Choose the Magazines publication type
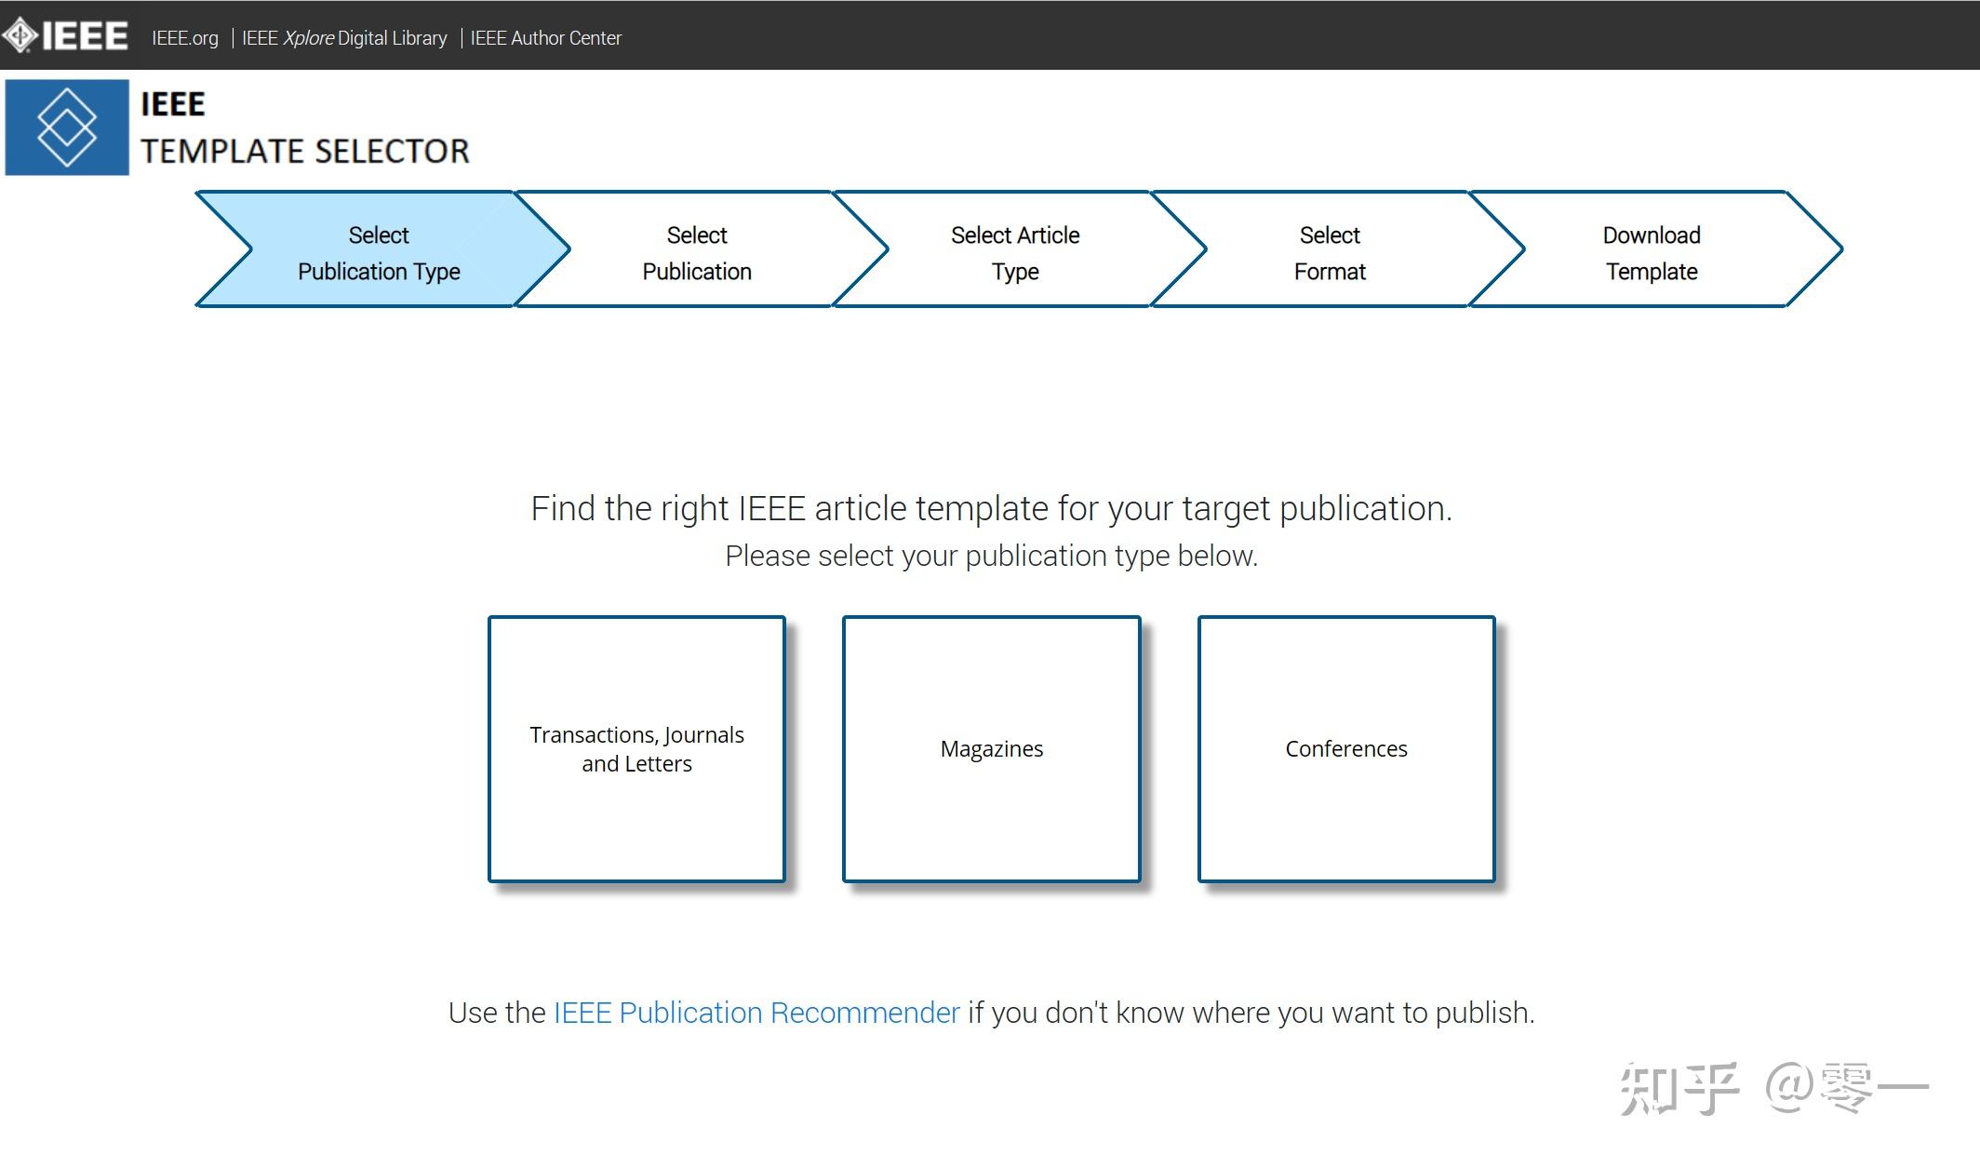The width and height of the screenshot is (1980, 1168). tap(992, 749)
